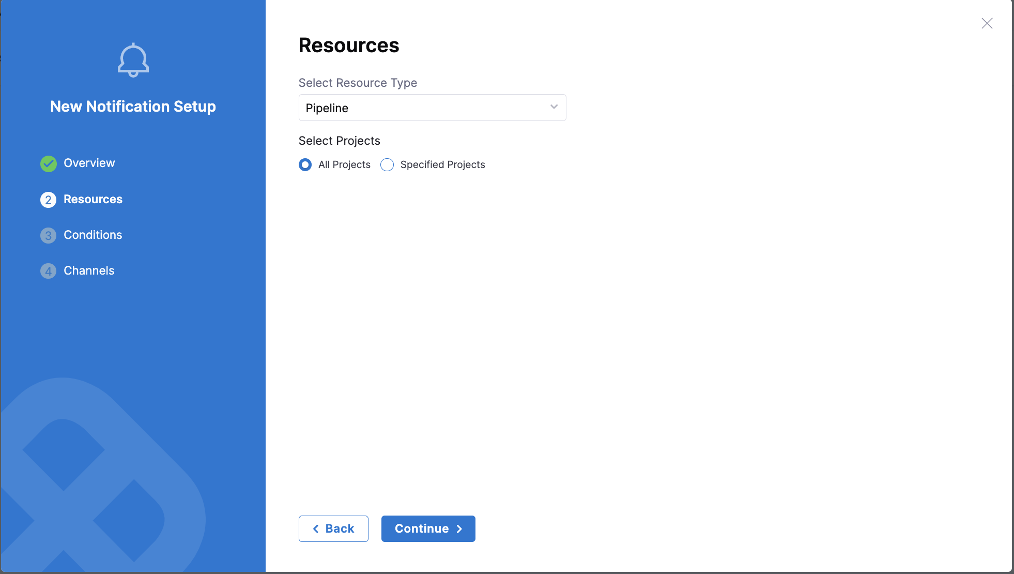Screen dimensions: 1014x574
Task: Go back to previous step
Action: click(x=333, y=529)
